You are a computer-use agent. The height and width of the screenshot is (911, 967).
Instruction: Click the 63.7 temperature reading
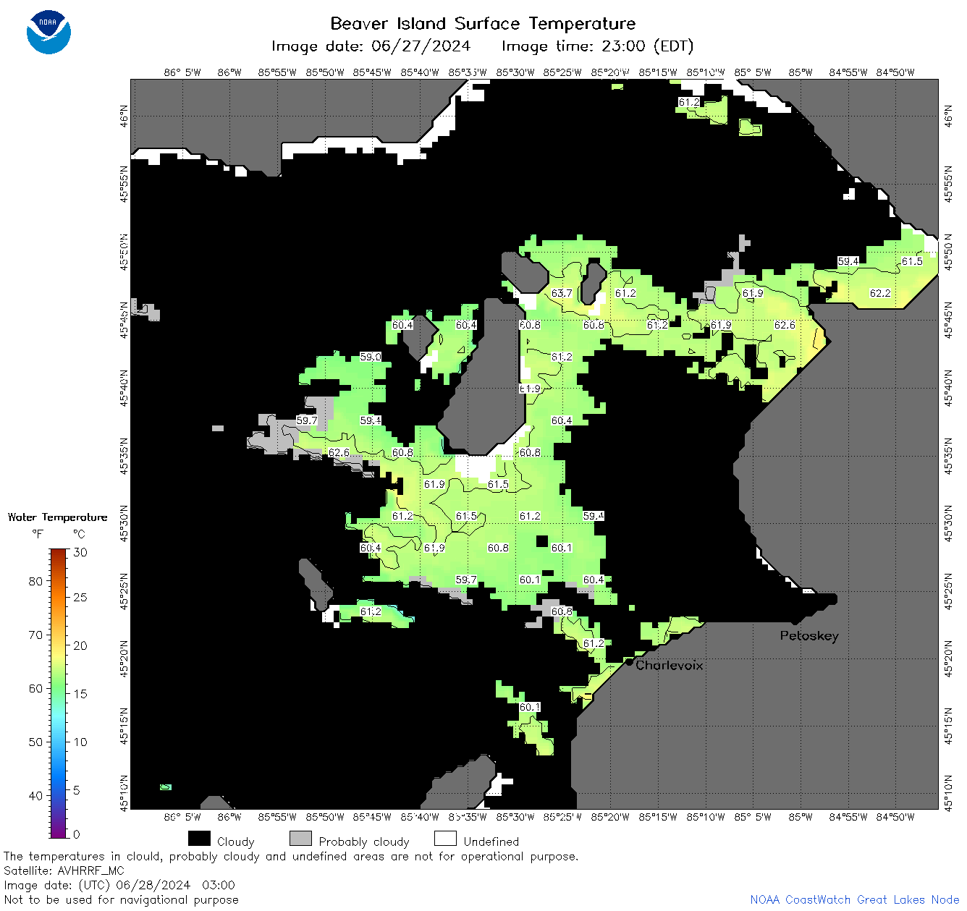pyautogui.click(x=562, y=293)
